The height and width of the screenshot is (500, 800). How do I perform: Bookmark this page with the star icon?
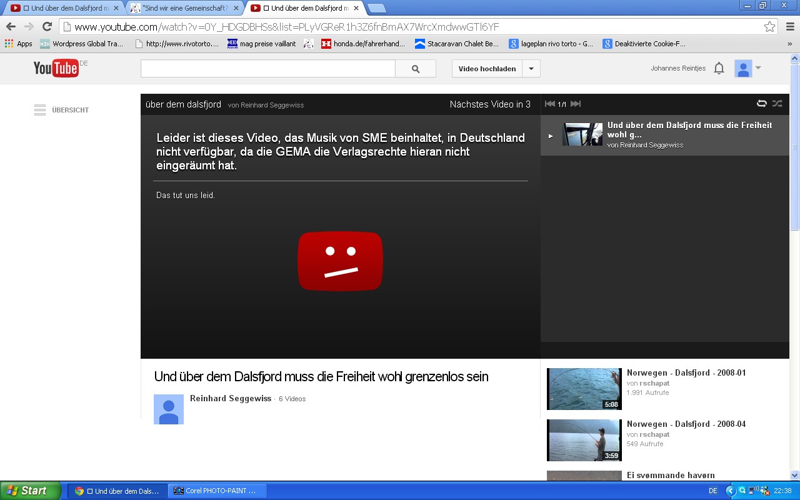pos(769,27)
